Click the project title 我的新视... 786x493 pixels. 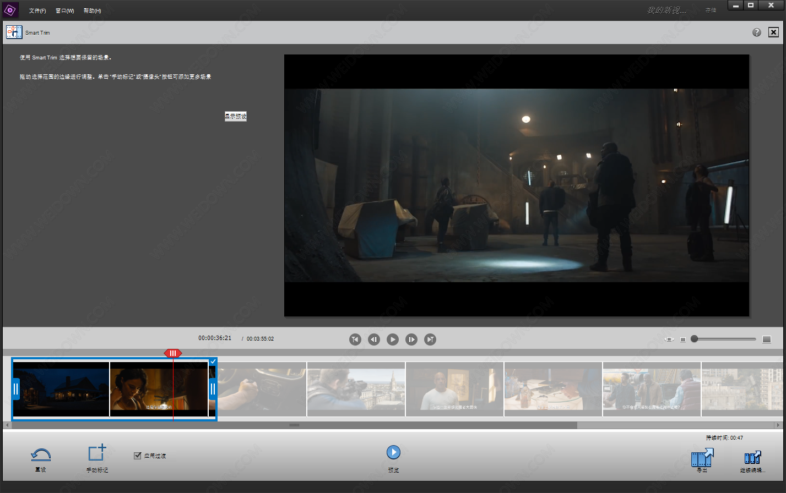coord(666,10)
